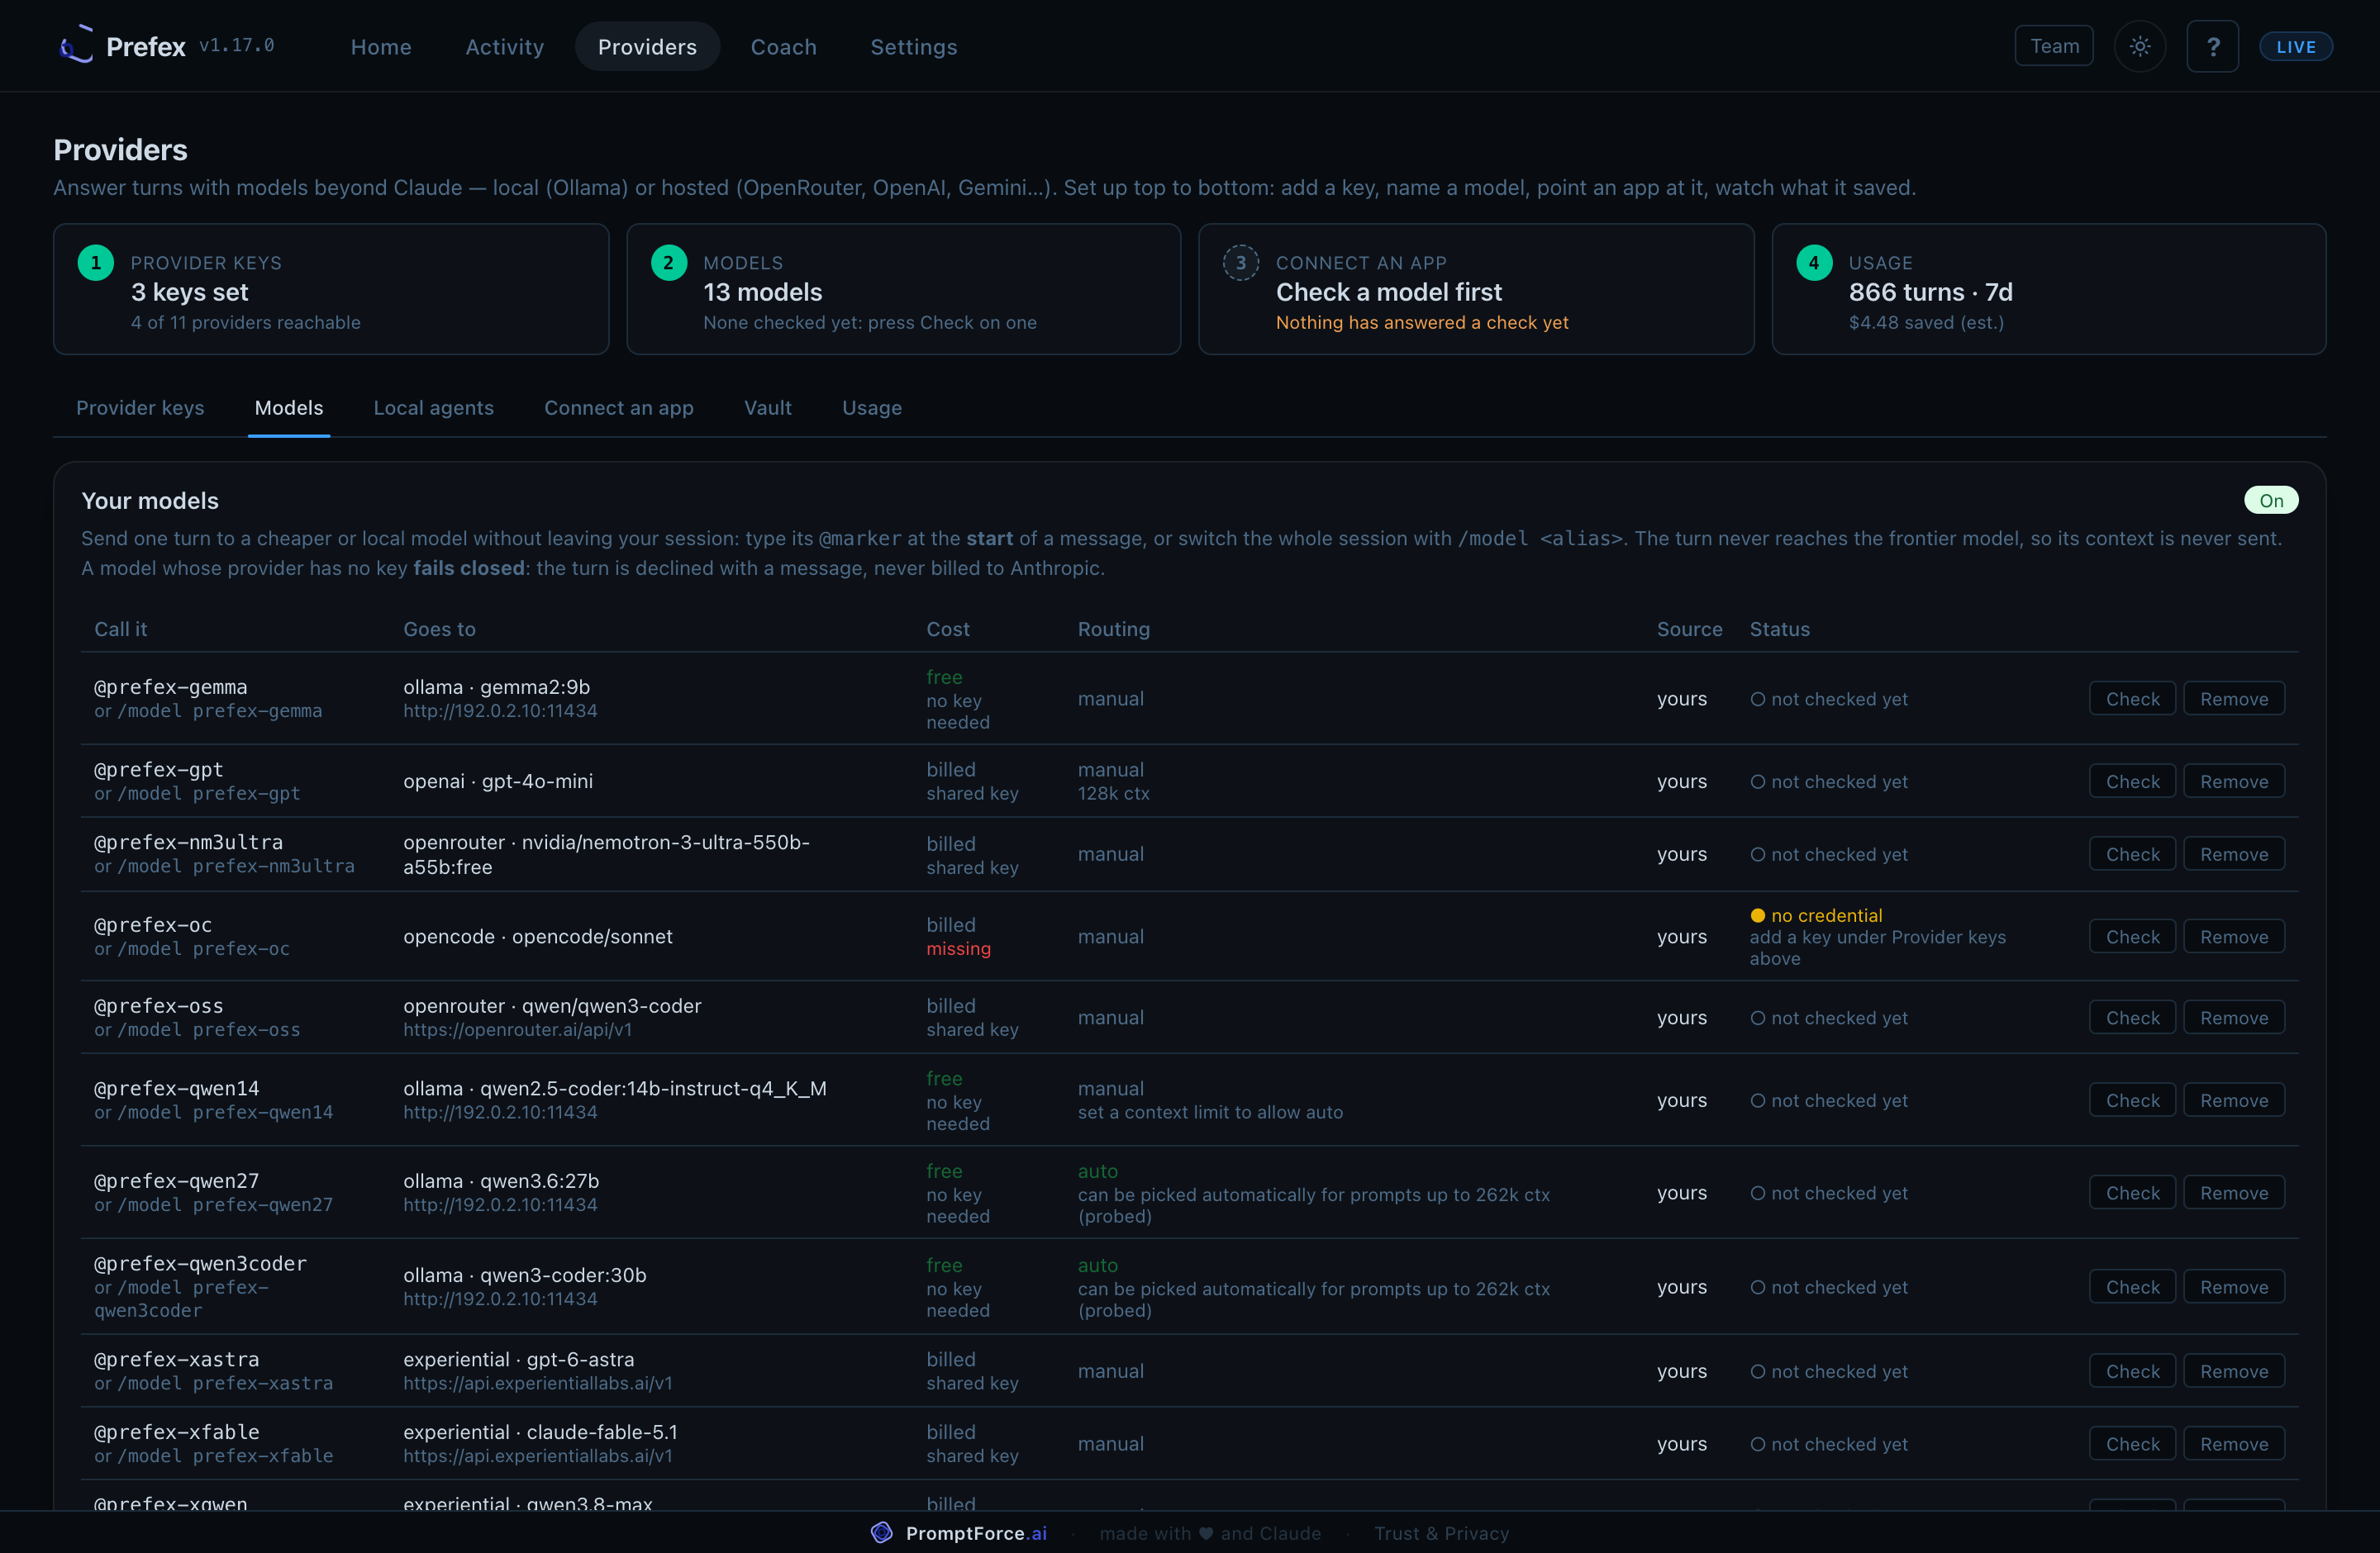This screenshot has width=2380, height=1553.
Task: Click '128k ctx' routing text
Action: tap(1113, 794)
